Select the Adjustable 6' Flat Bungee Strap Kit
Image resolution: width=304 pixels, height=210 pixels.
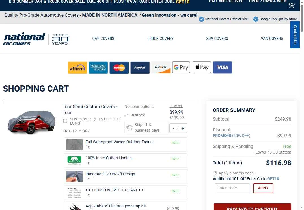pos(126,206)
